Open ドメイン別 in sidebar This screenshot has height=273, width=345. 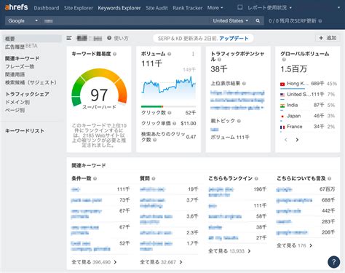click(17, 102)
